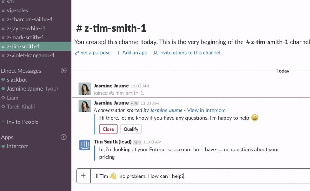Click the 11:03 AM timestamp on Tim Smith's message

[x=152, y=142]
